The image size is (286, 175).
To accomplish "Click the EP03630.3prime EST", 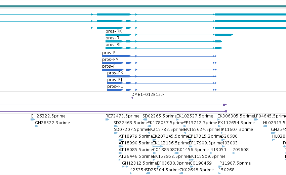I will (173, 164).
